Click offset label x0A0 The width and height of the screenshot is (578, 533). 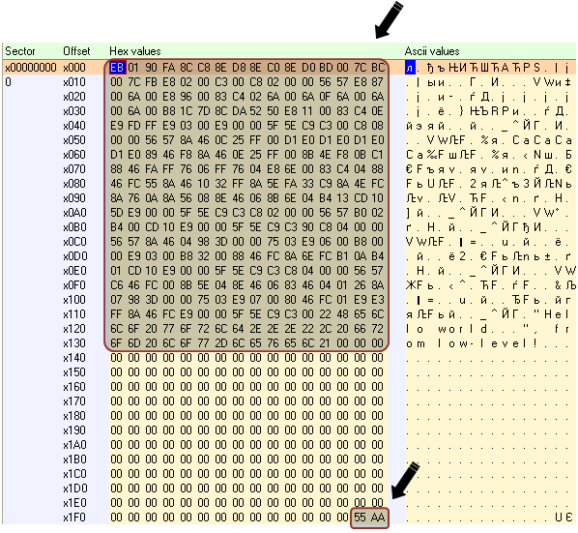coord(74,213)
